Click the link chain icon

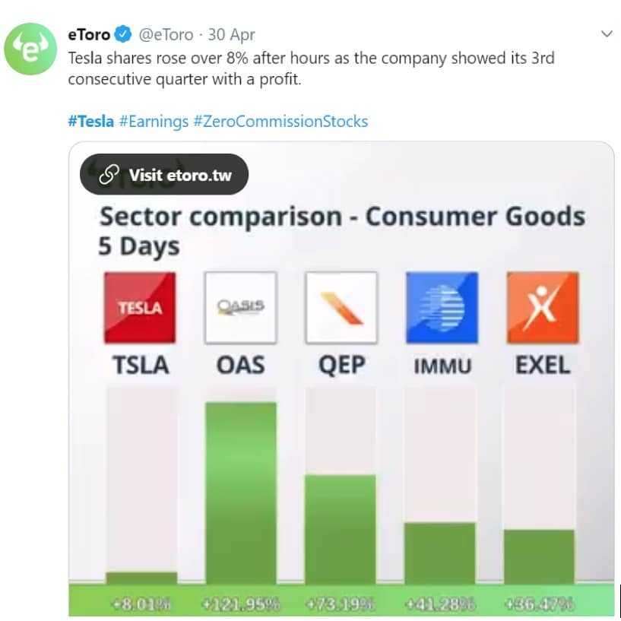tap(109, 175)
